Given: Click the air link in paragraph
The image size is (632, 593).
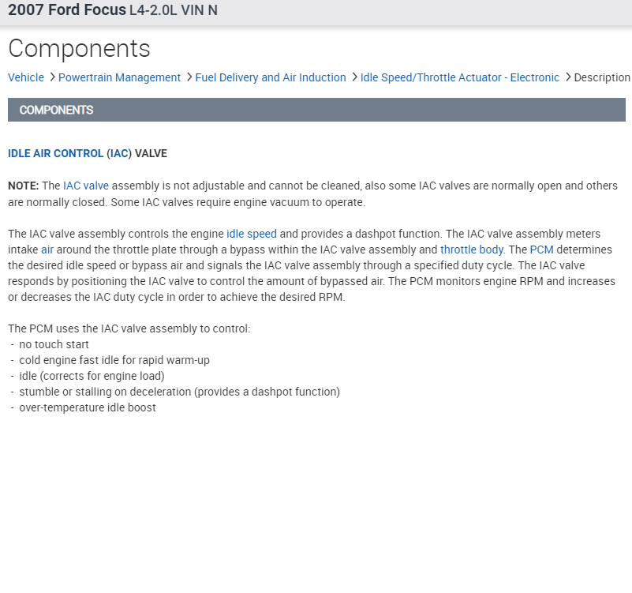Looking at the screenshot, I should click(47, 250).
